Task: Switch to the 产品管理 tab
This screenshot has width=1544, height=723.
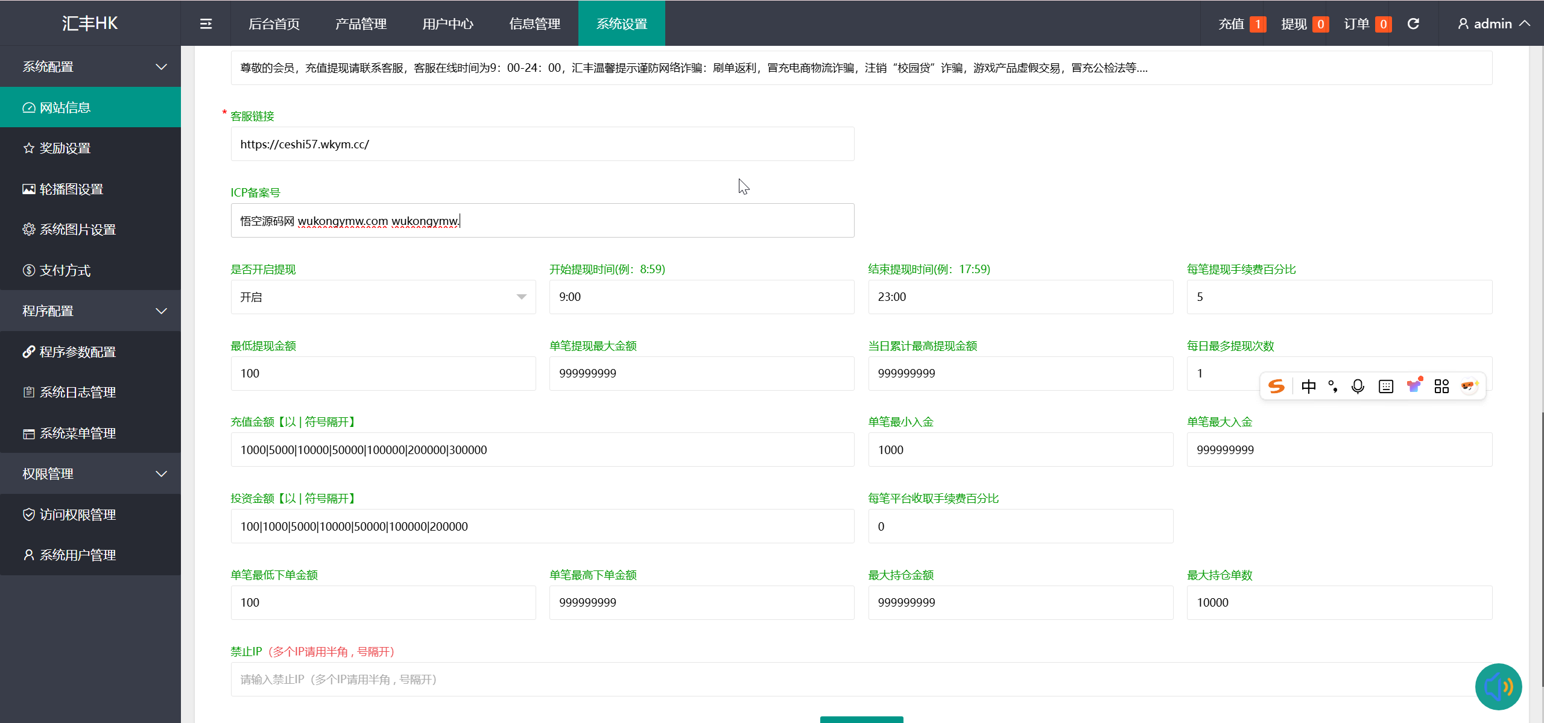Action: (x=361, y=24)
